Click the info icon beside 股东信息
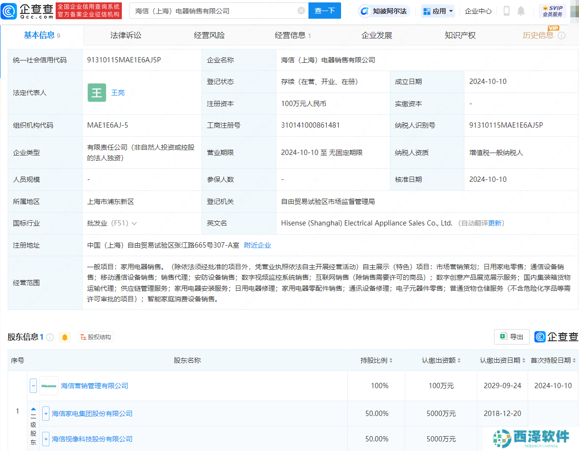579x451 pixels. [x=50, y=337]
